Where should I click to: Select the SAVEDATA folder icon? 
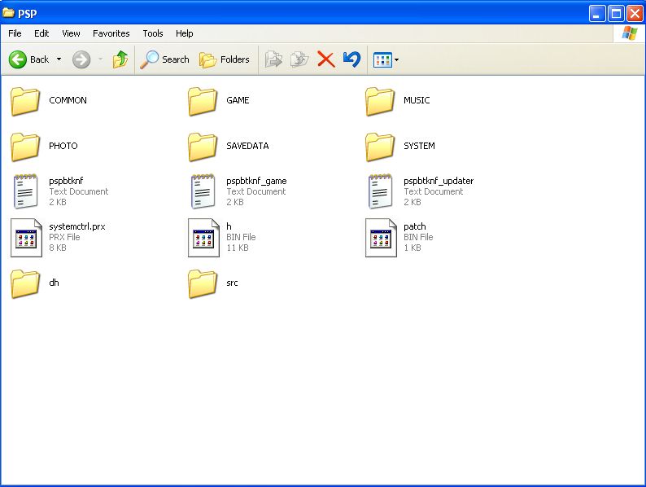(203, 147)
